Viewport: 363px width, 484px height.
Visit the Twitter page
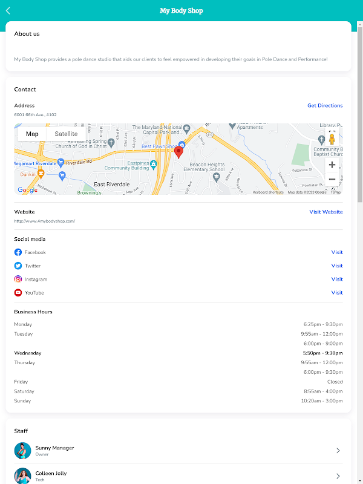(337, 266)
